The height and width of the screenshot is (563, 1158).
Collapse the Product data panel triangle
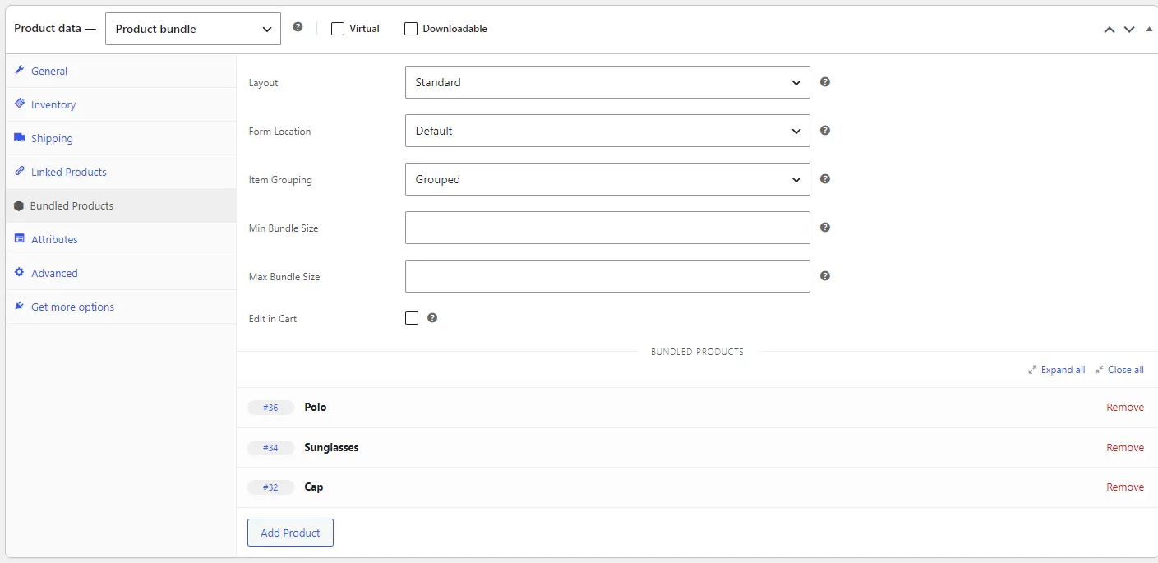pos(1149,29)
